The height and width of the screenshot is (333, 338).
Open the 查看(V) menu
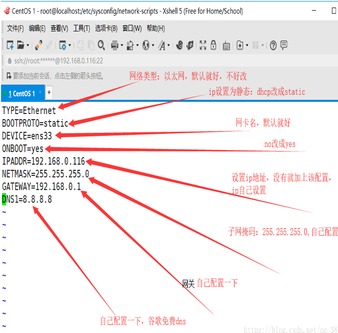pyautogui.click(x=59, y=28)
